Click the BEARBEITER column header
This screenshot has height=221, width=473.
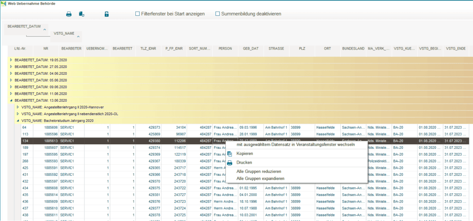tap(72, 49)
